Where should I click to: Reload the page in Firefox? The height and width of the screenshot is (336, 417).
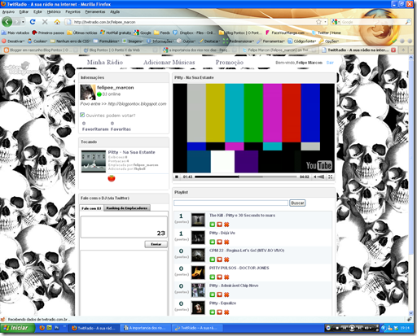(x=33, y=22)
